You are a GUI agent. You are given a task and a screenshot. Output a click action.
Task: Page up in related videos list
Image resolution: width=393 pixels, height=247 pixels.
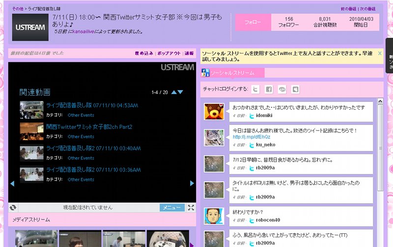click(174, 92)
